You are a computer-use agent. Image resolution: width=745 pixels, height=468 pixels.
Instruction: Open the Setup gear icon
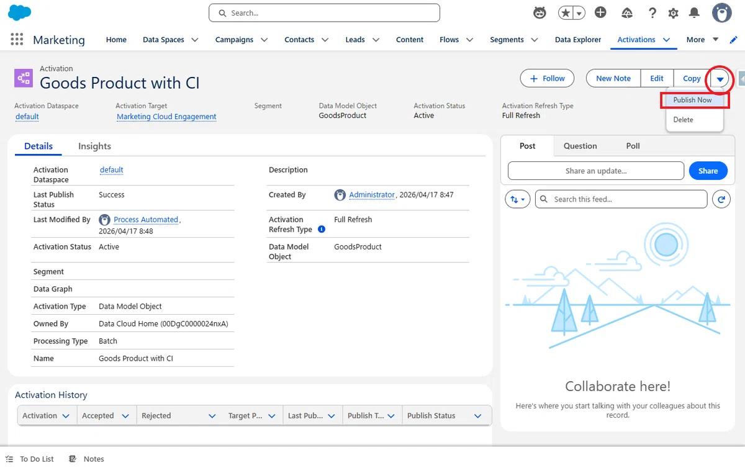pyautogui.click(x=673, y=13)
